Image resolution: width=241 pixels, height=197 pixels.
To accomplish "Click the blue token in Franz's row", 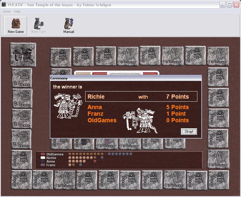I will [80, 165].
